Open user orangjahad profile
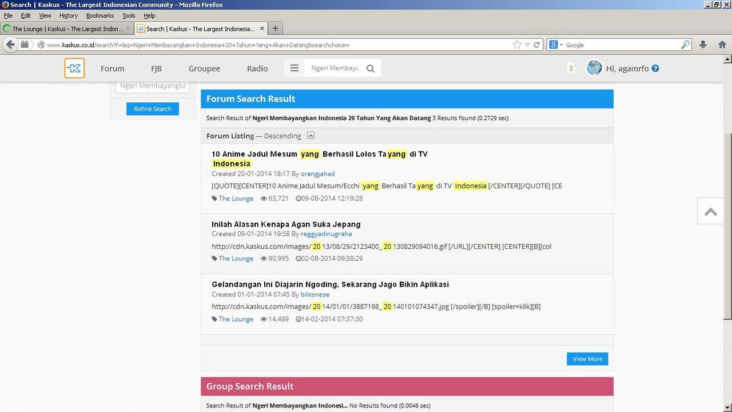The height and width of the screenshot is (412, 732). [x=317, y=174]
